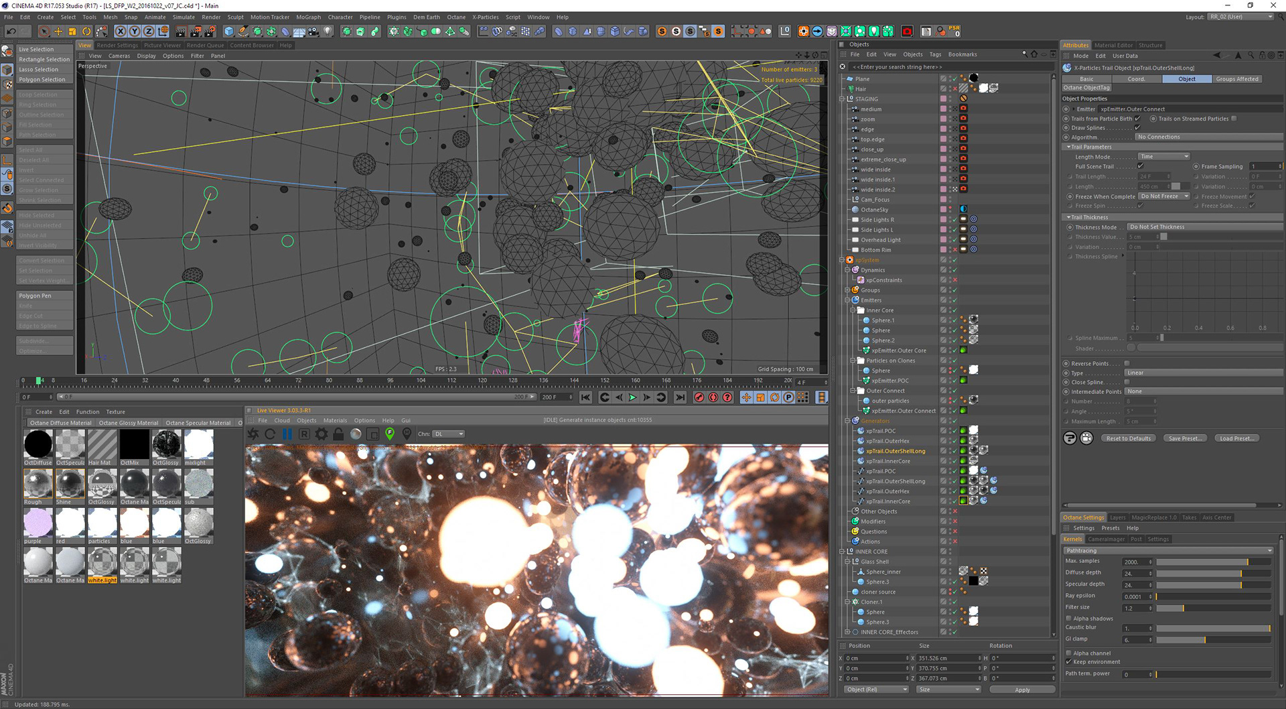Toggle Trails on Streamed Particles checkbox
Screen dimensions: 1286x709
1234,119
